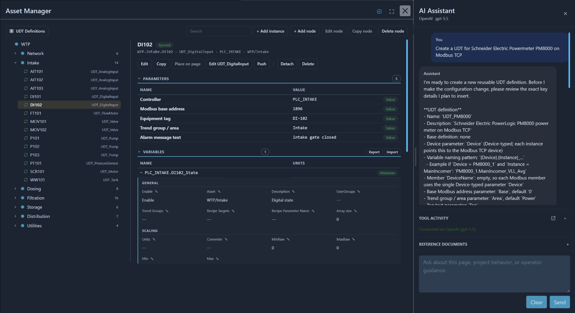Expand the Distribution tree node
The width and height of the screenshot is (575, 313).
16,216
